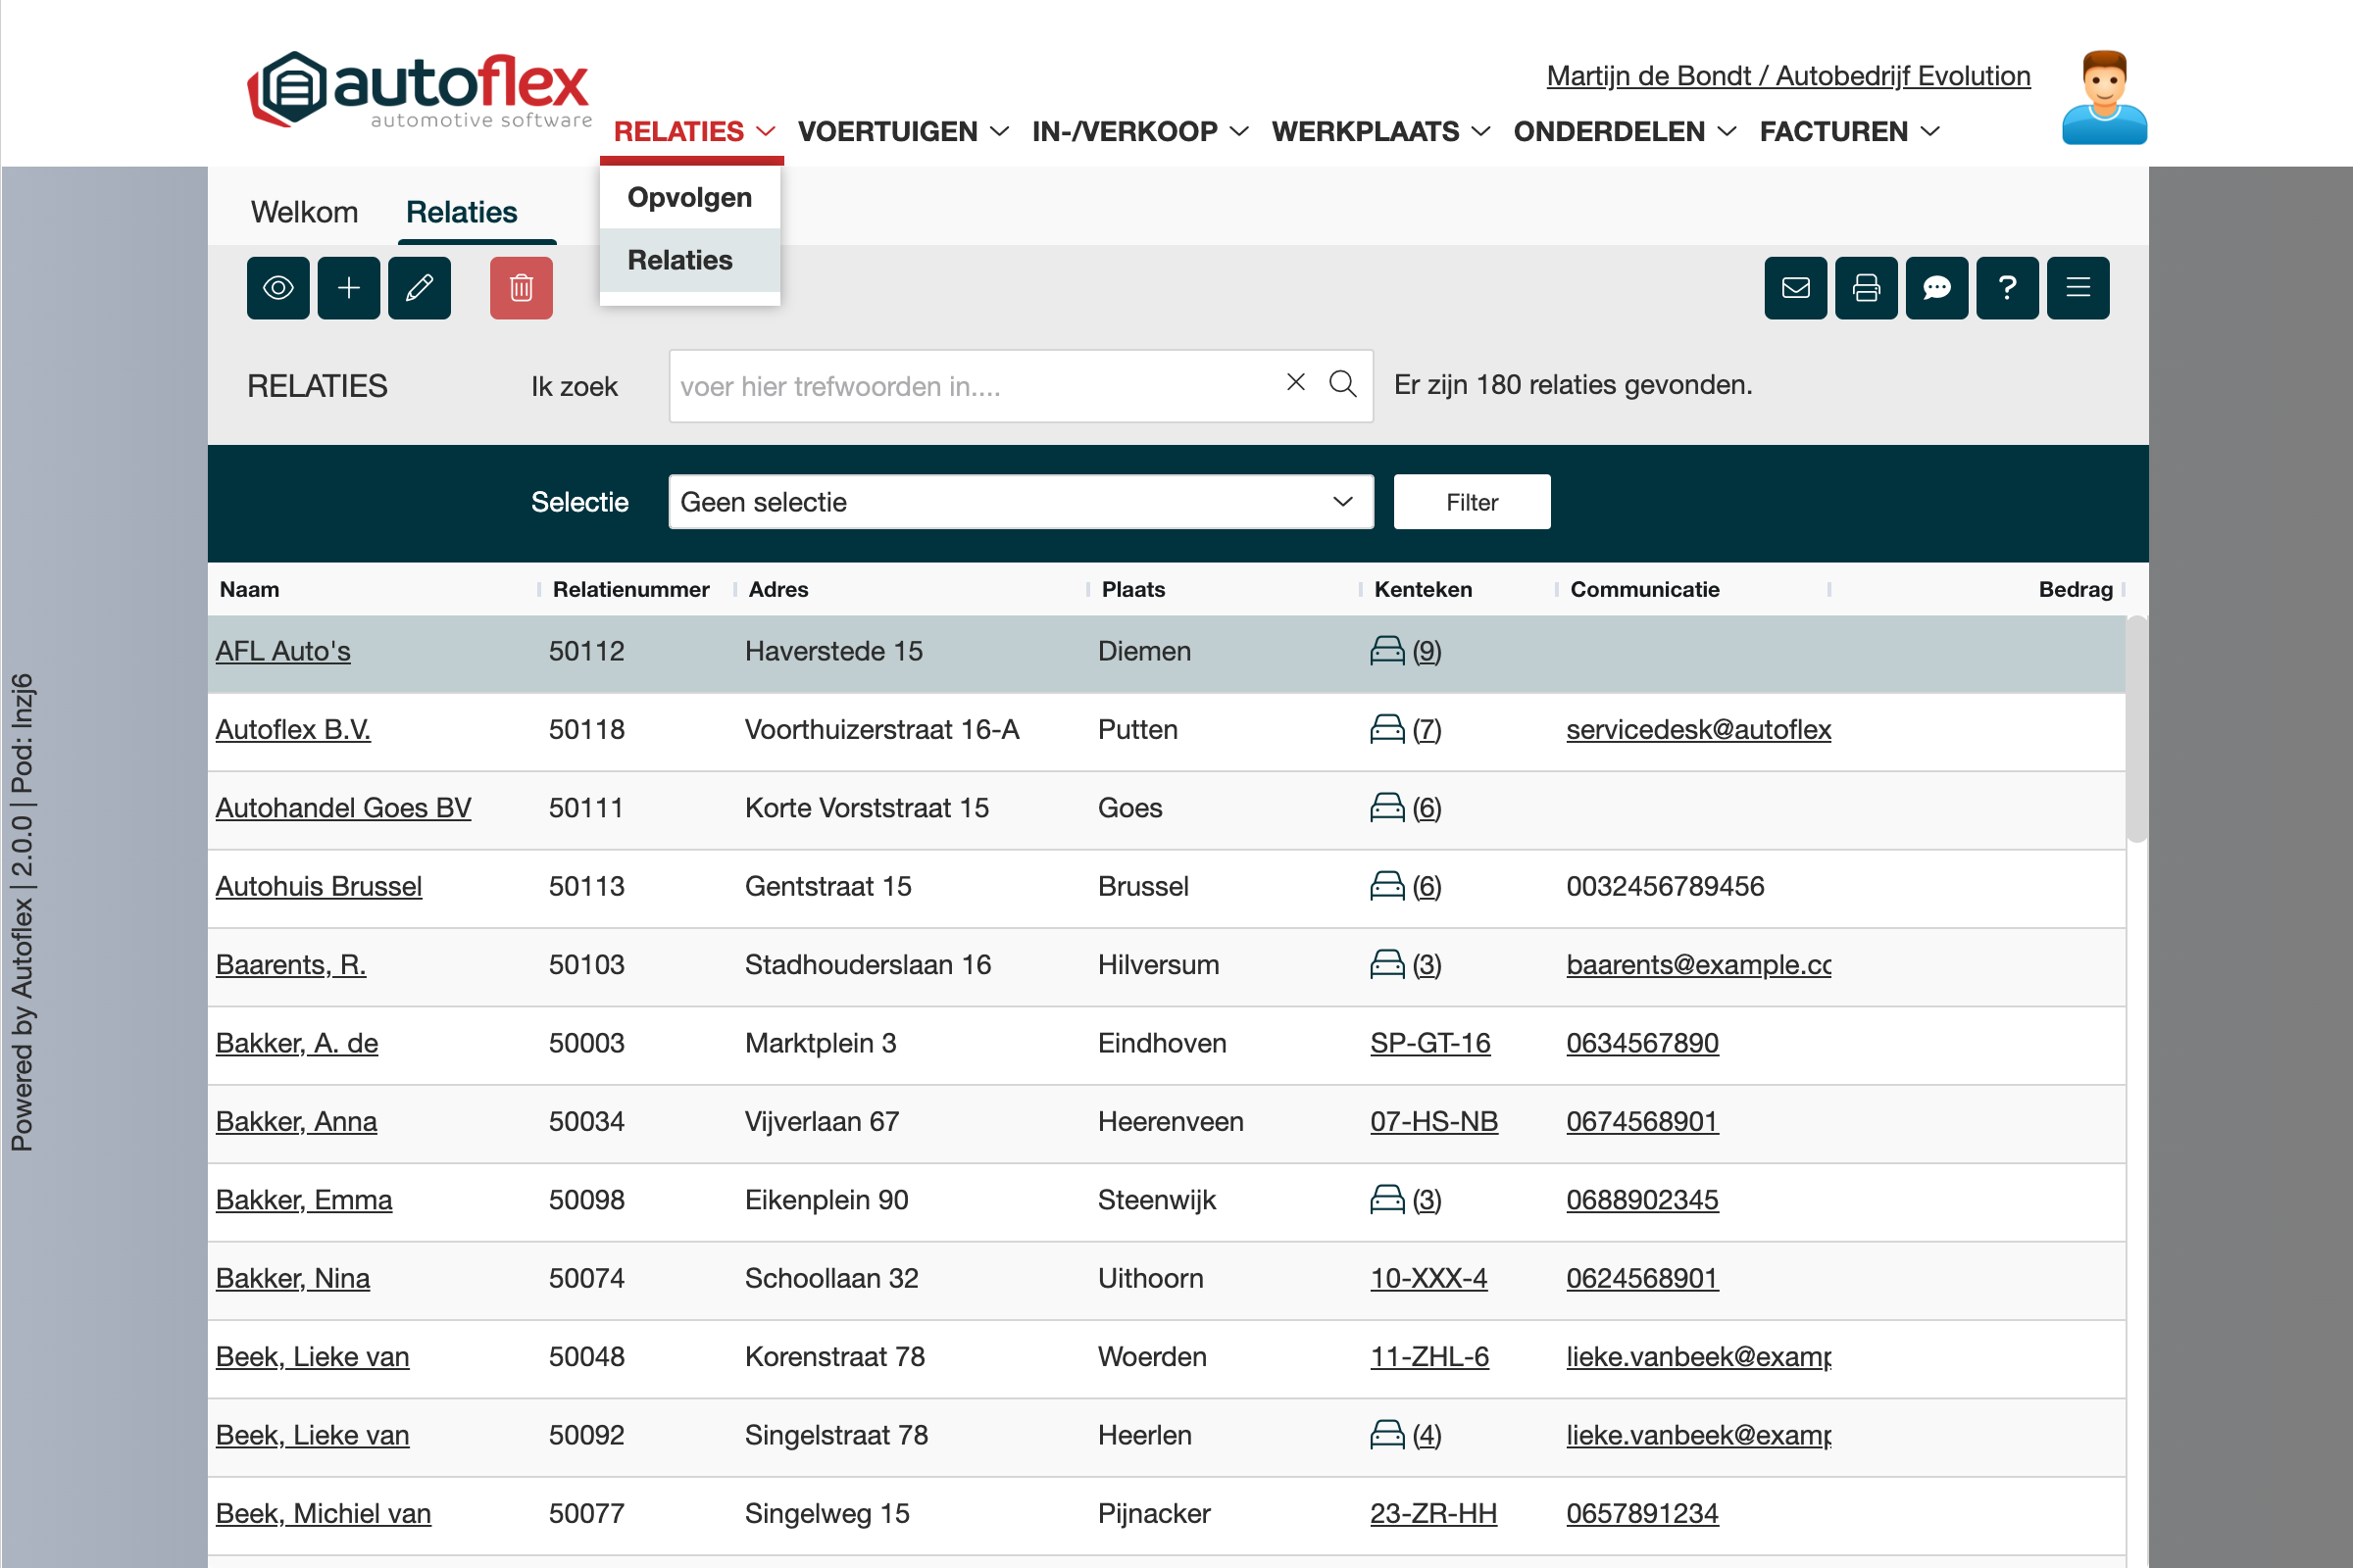2353x1568 pixels.
Task: Click the question mark help icon
Action: tap(2007, 288)
